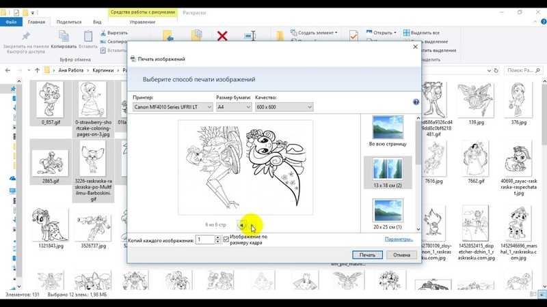Click Аня Работа in address path
Screen dimensions: 547x307
tap(71, 70)
